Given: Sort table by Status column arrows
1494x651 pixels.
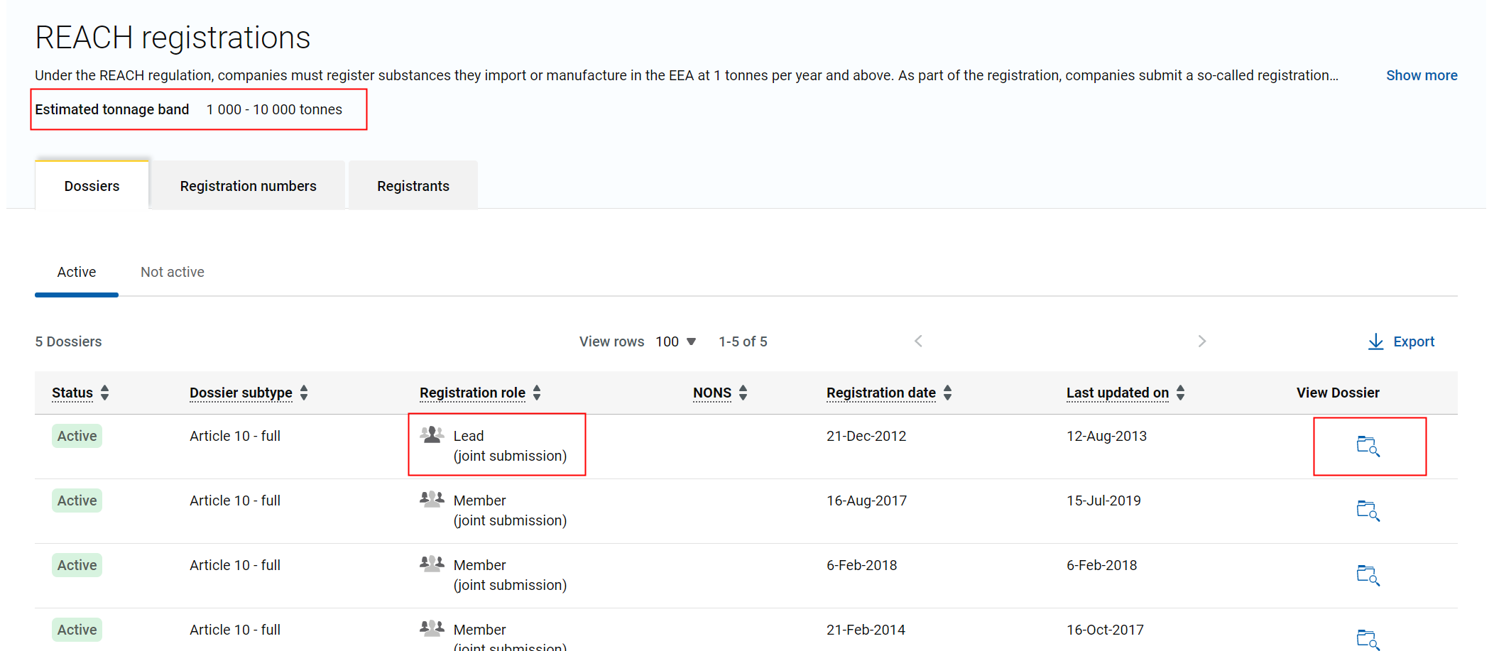Looking at the screenshot, I should [x=105, y=393].
